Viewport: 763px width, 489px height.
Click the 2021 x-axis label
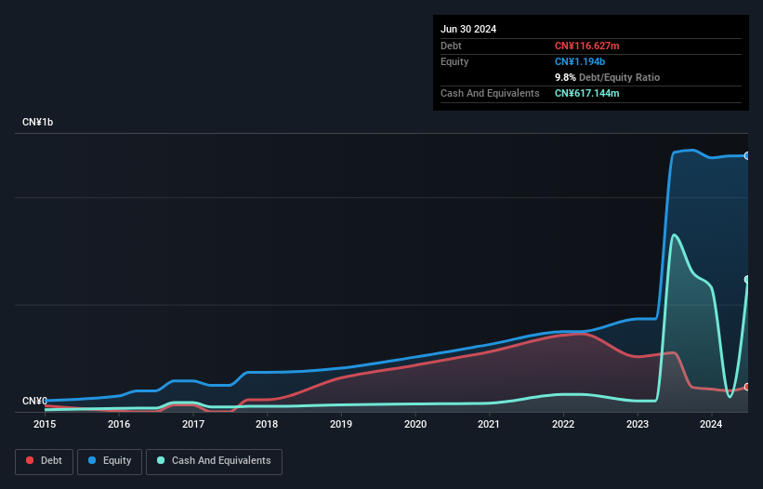click(489, 424)
